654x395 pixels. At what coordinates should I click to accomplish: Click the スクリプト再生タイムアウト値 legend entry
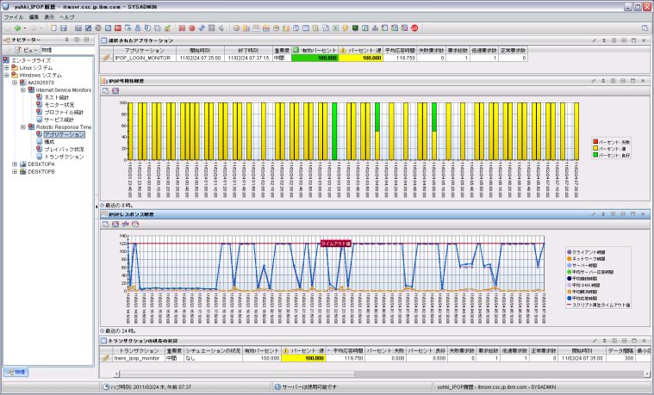(x=598, y=305)
